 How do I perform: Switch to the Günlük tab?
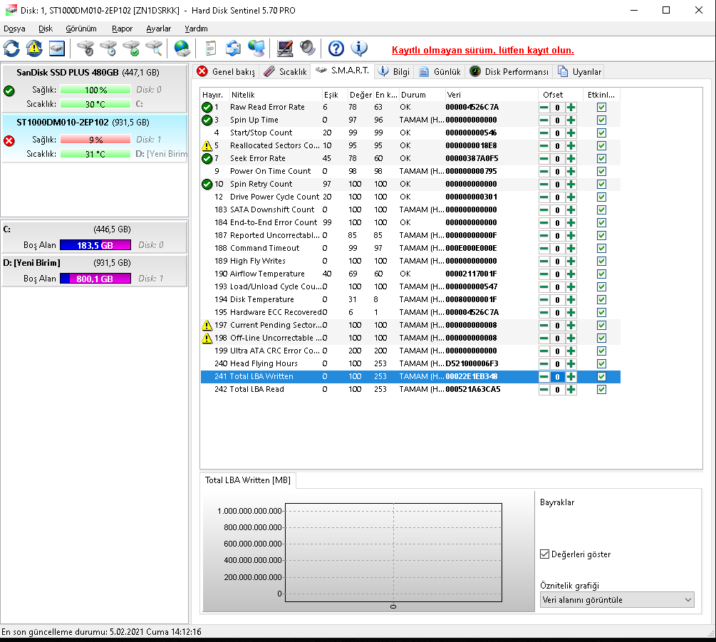point(440,72)
